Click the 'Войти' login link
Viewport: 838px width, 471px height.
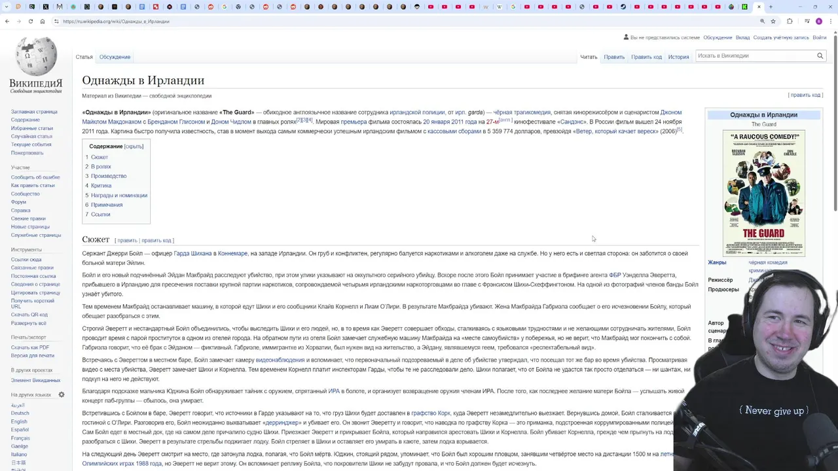(820, 37)
